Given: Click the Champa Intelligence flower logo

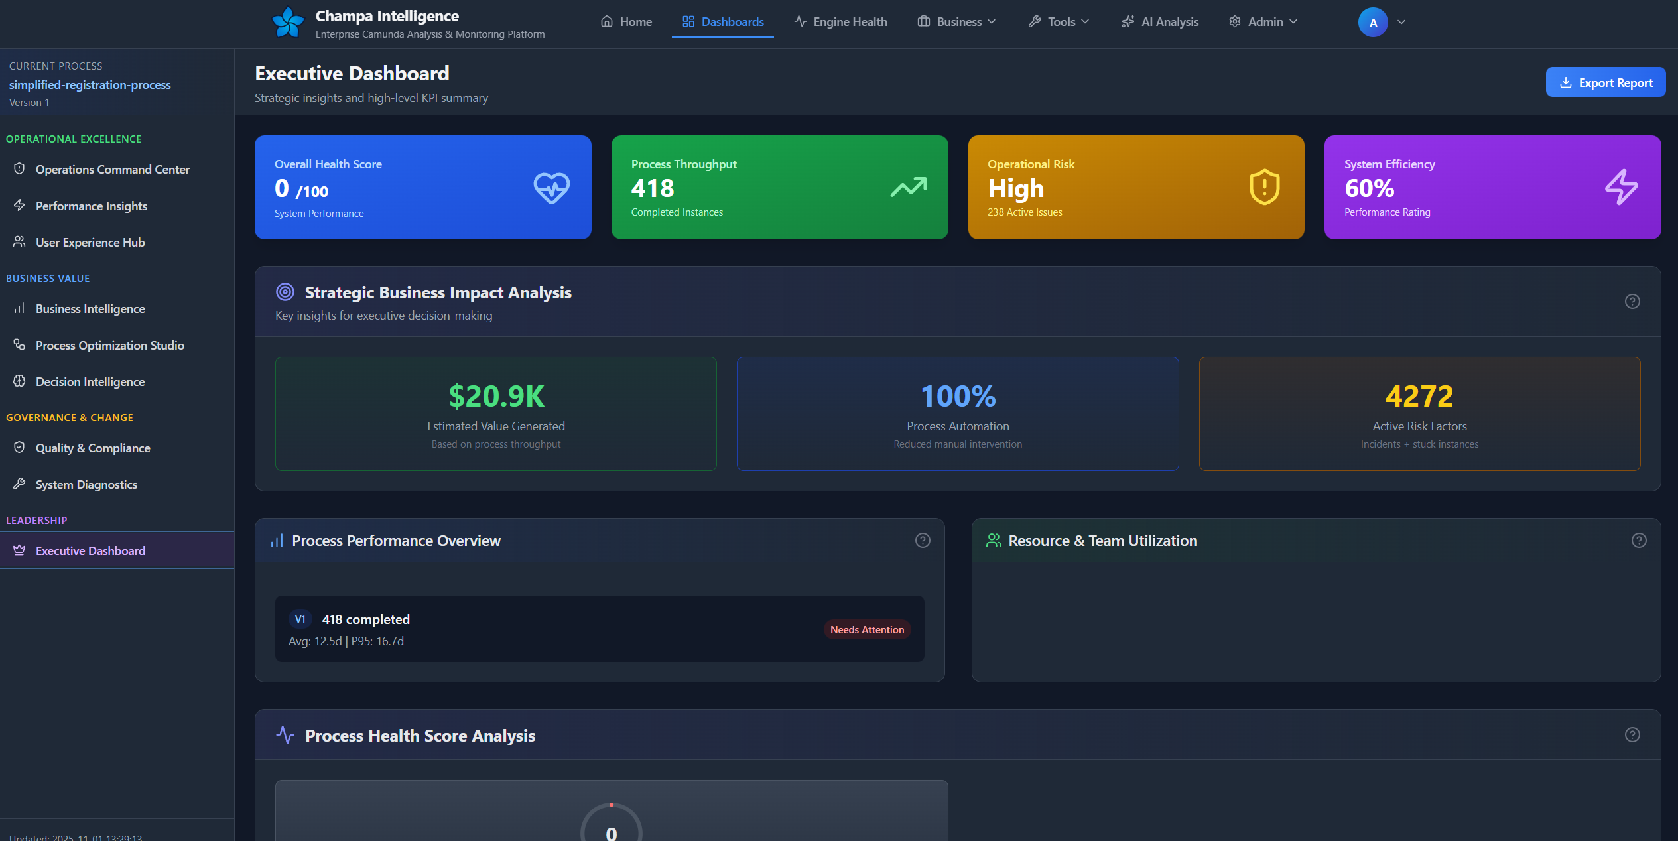Looking at the screenshot, I should coord(288,23).
